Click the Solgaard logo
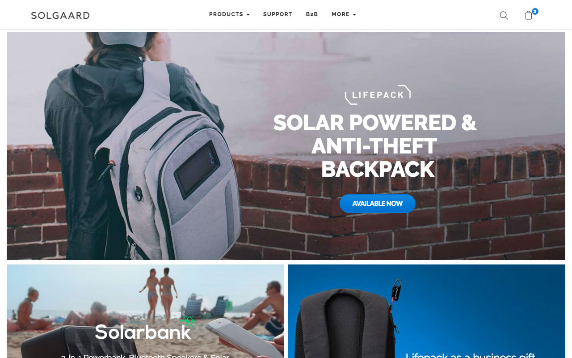The height and width of the screenshot is (358, 572). [x=60, y=16]
